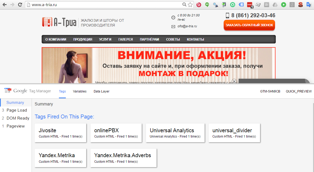
Task: Switch to the Variables tab
Action: [x=80, y=91]
